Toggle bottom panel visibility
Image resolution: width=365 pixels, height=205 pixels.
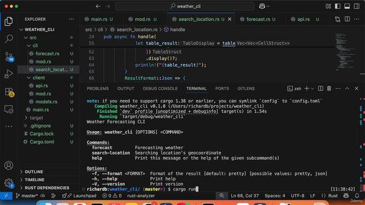click(347, 6)
